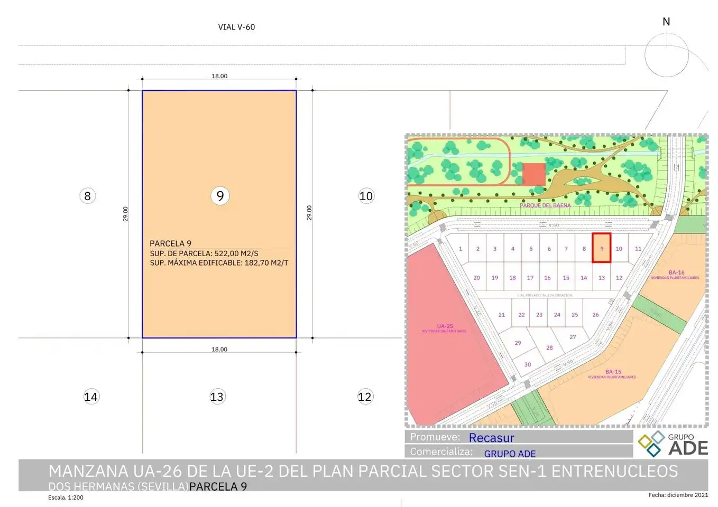
Task: Select the circled 9 inside the orange parcel
Action: (220, 196)
